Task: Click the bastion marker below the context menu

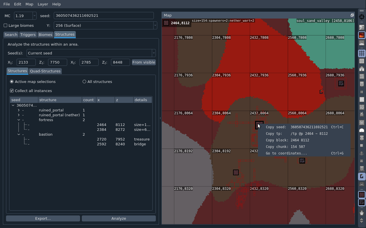Action: (x=302, y=161)
